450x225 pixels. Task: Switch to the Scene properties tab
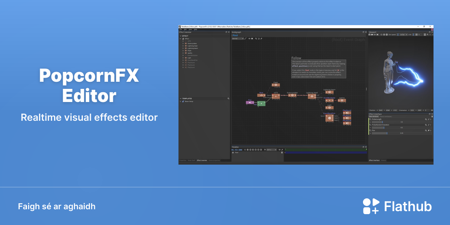(214, 160)
